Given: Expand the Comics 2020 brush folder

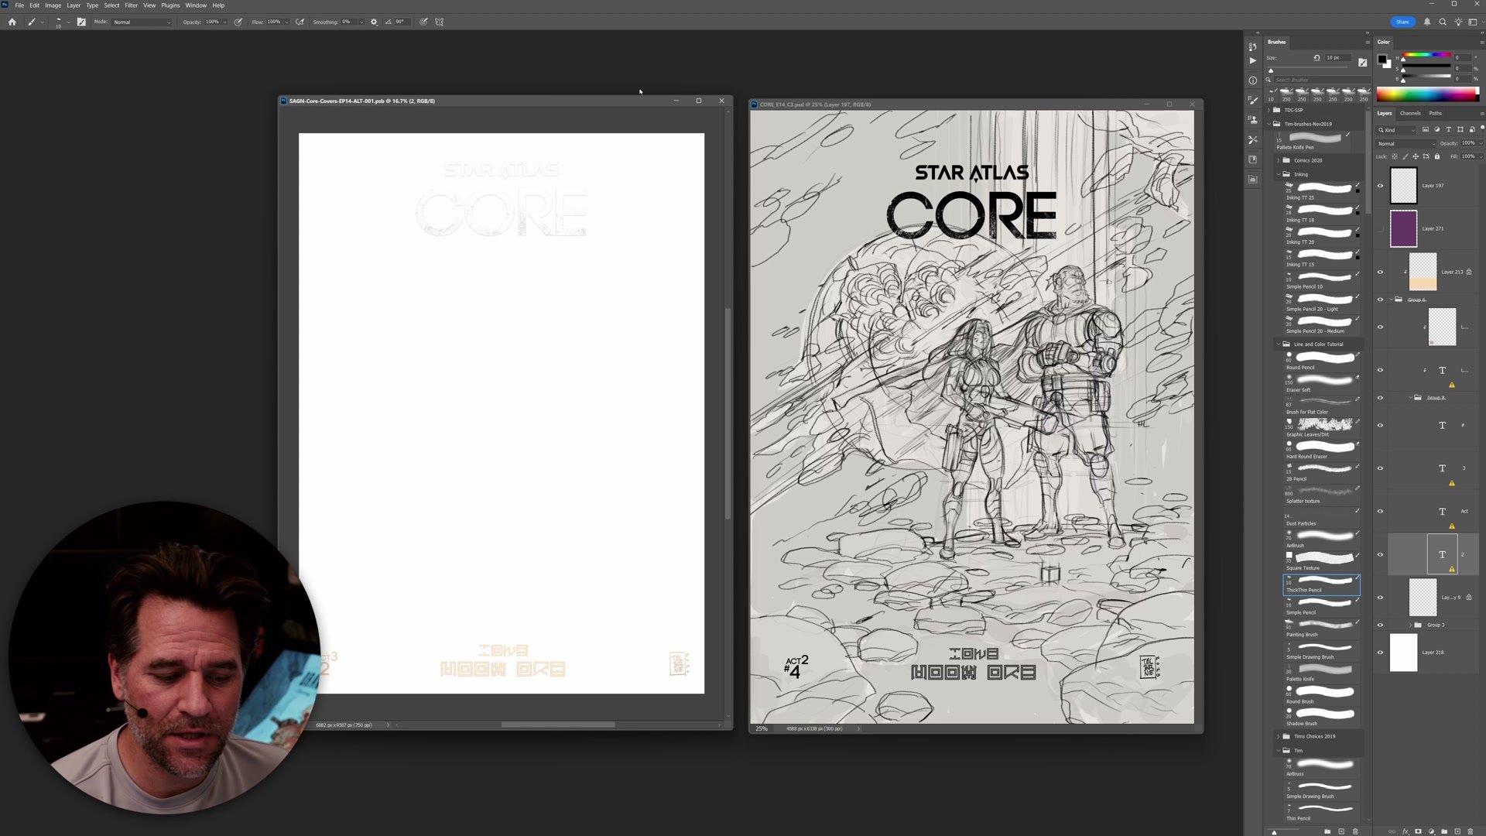Looking at the screenshot, I should 1279,160.
